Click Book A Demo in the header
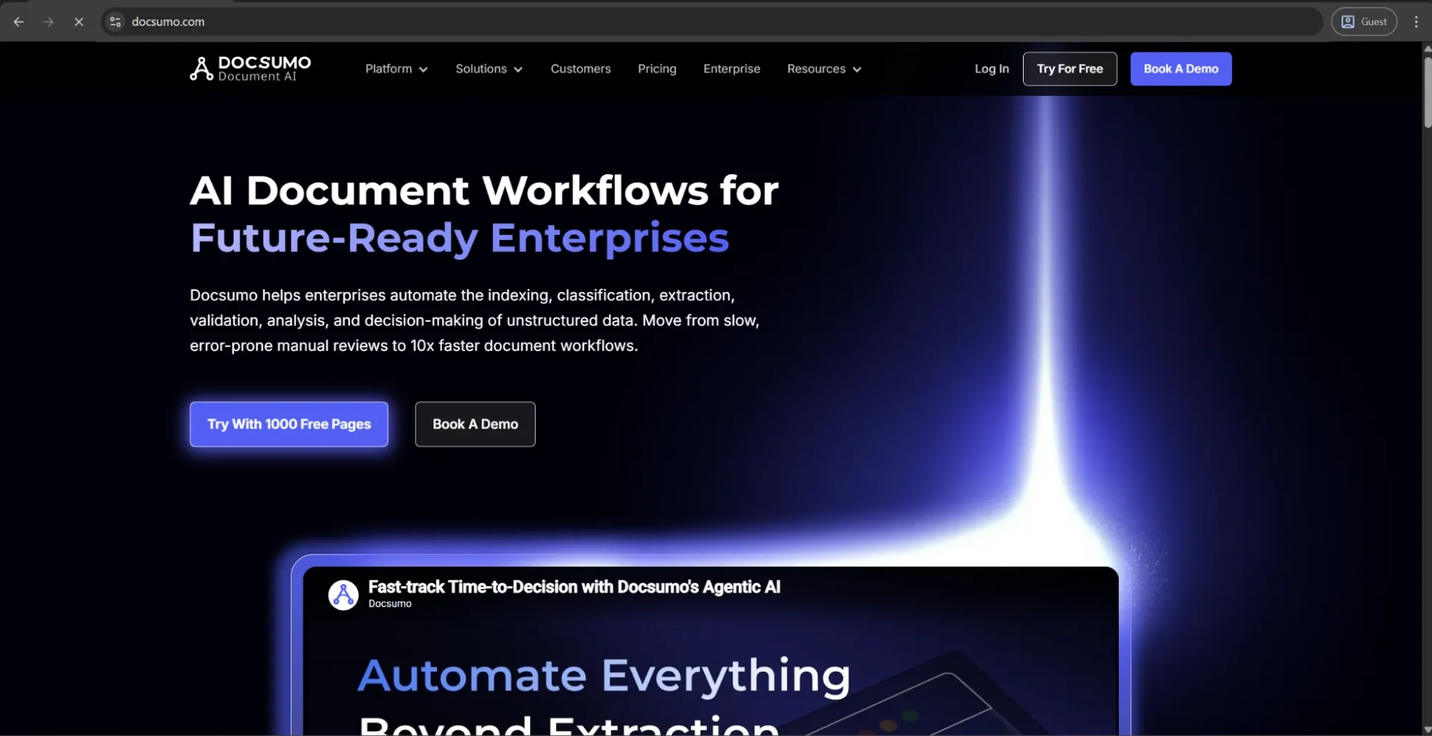The image size is (1432, 736). click(x=1181, y=69)
